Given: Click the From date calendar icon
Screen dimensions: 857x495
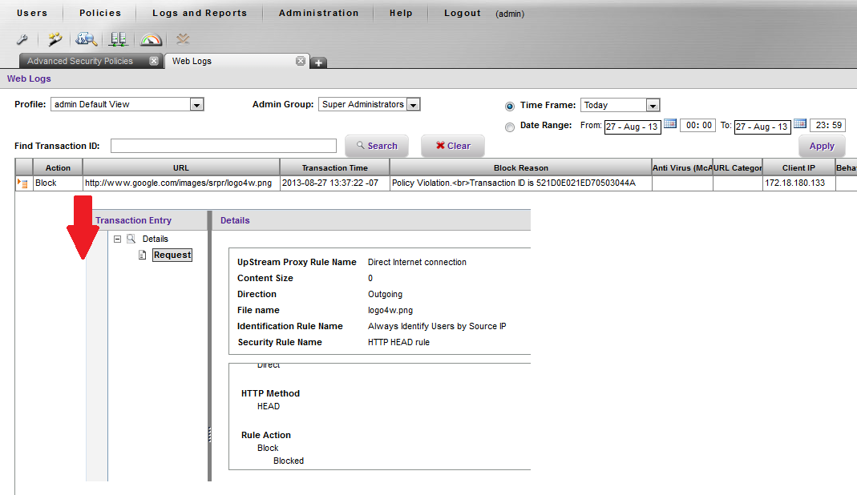Looking at the screenshot, I should click(670, 125).
